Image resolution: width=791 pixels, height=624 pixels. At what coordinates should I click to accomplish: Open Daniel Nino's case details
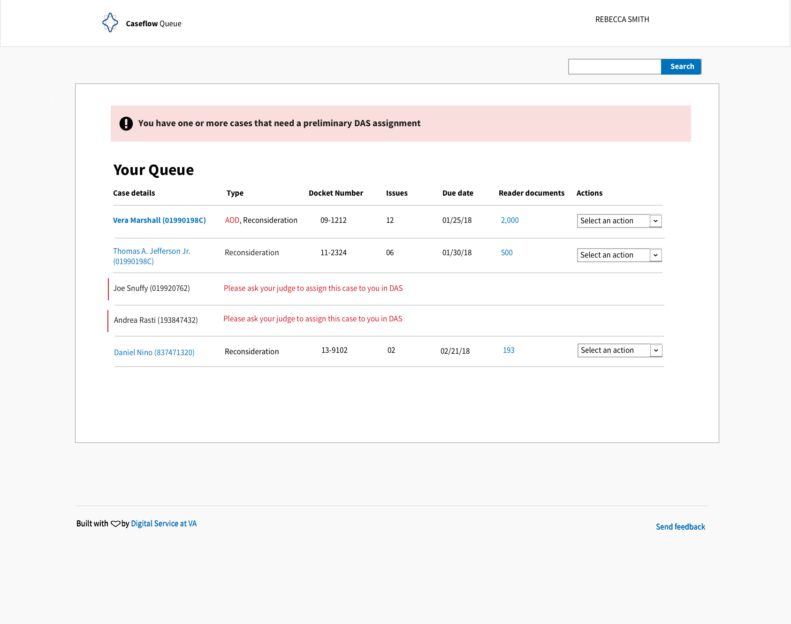tap(154, 352)
